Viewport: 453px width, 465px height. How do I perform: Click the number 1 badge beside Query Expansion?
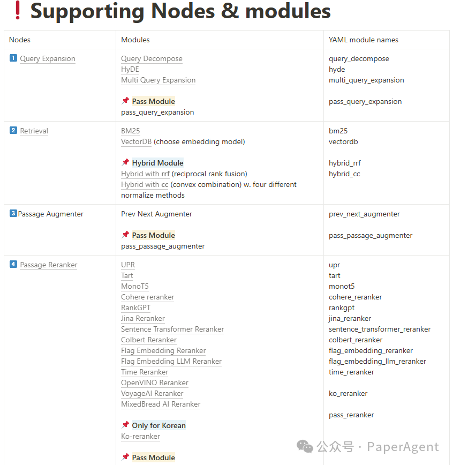[x=13, y=58]
